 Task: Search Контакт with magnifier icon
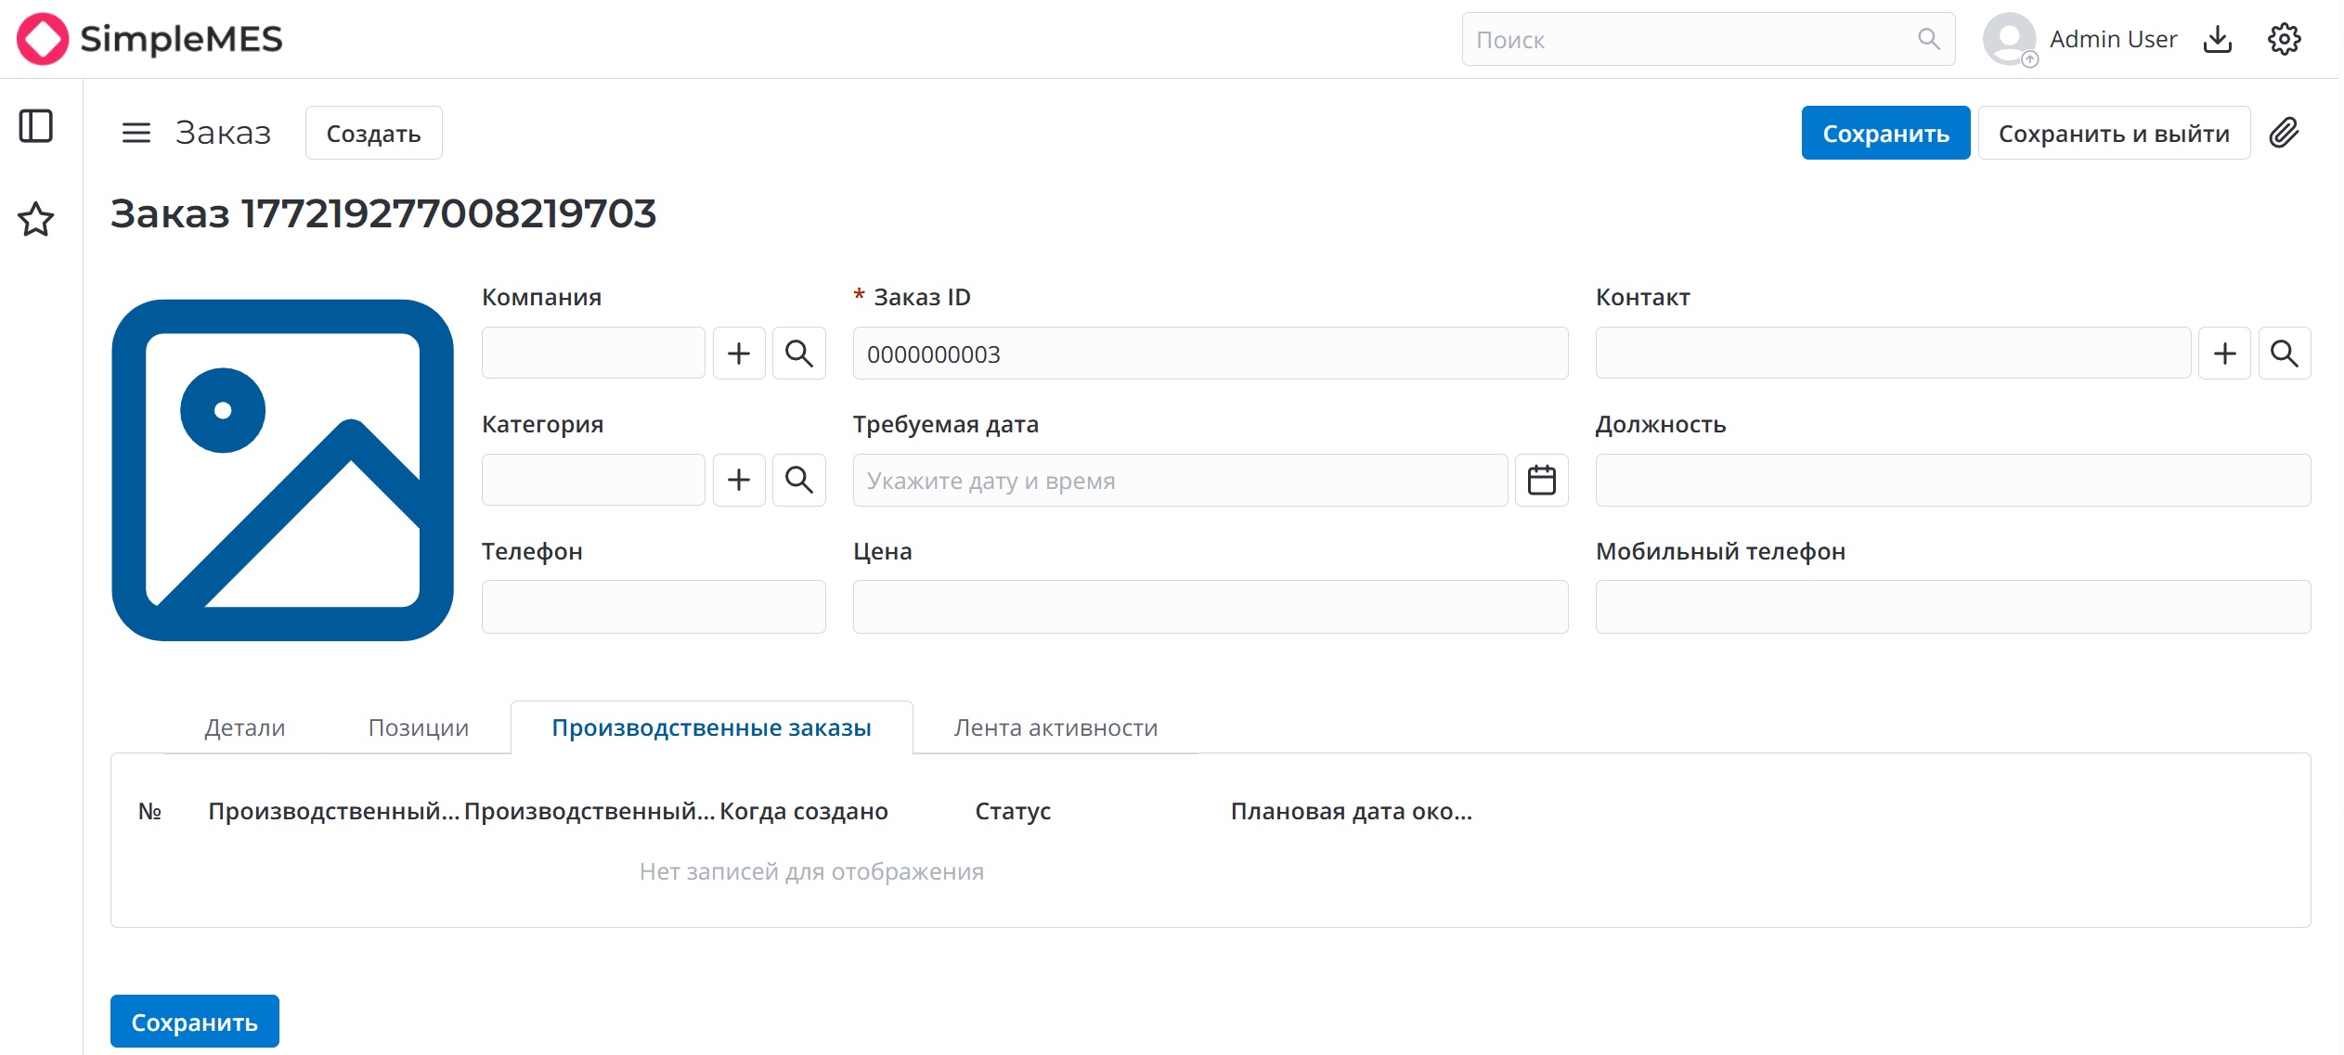(x=2284, y=354)
